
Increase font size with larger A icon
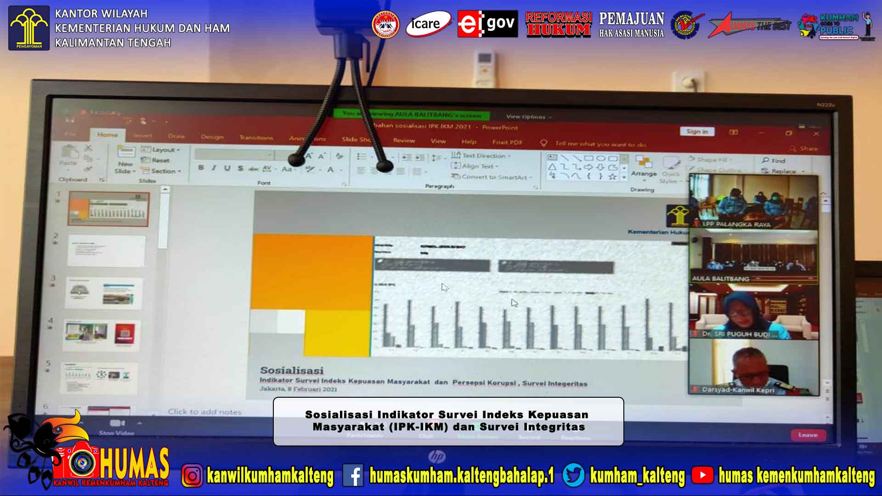pos(309,156)
